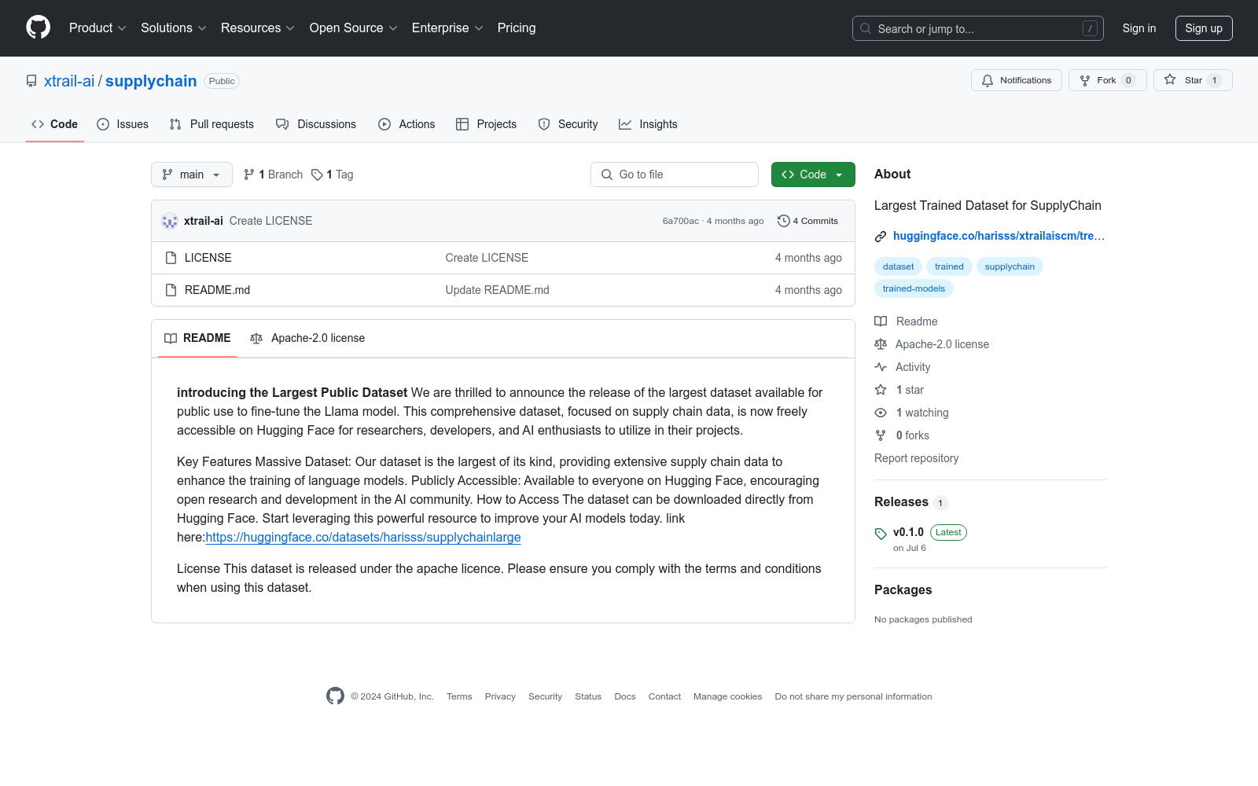1258x786 pixels.
Task: Focus the Search or jump to field
Action: pos(978,28)
